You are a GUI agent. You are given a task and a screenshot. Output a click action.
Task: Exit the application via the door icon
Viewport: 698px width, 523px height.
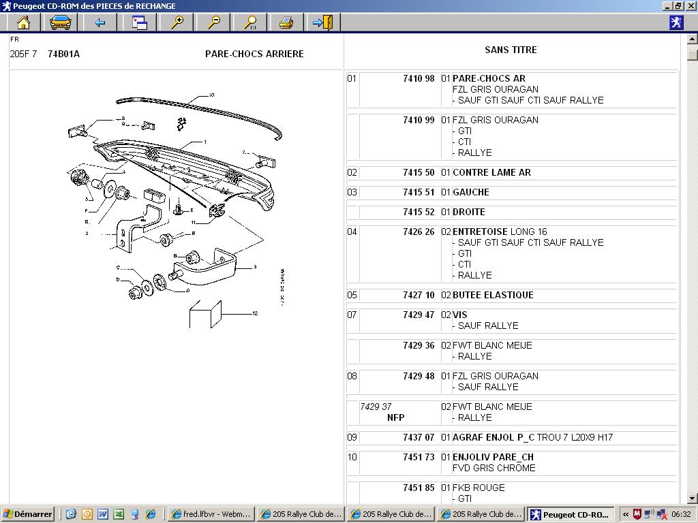[323, 22]
